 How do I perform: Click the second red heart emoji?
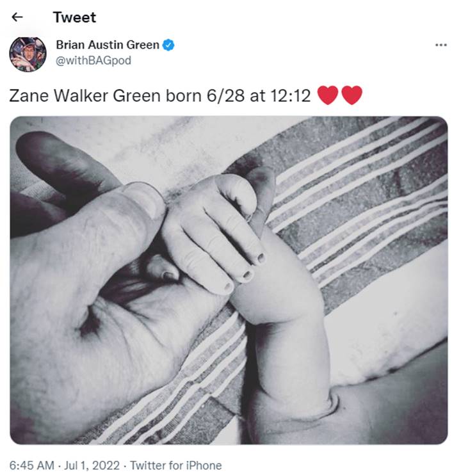(352, 95)
